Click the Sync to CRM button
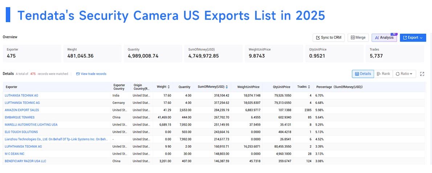Viewport: 432px width, 173px height. click(x=329, y=38)
